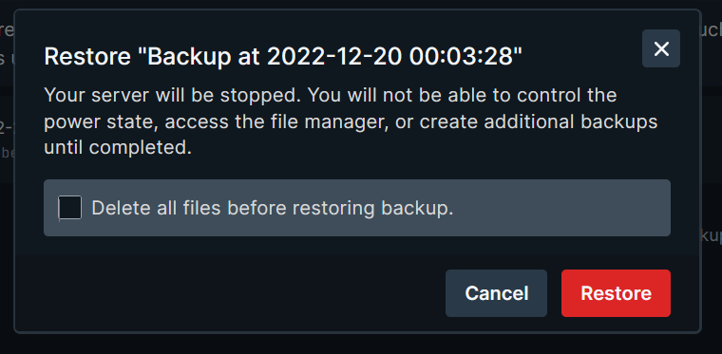Click the Cancel button

(x=496, y=293)
